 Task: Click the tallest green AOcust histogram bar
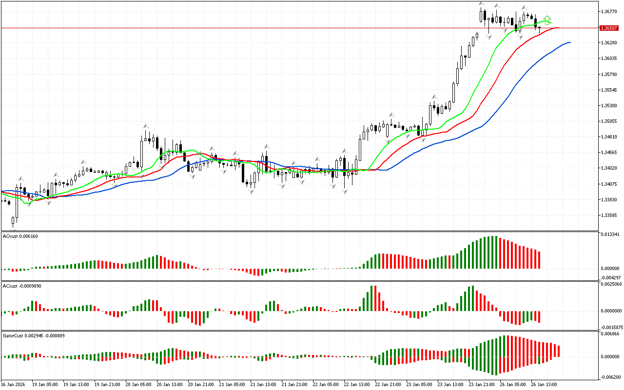pyautogui.click(x=493, y=252)
